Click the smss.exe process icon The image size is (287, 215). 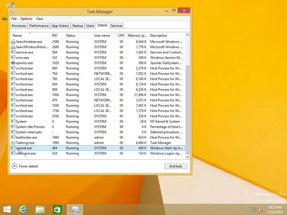[x=13, y=57]
